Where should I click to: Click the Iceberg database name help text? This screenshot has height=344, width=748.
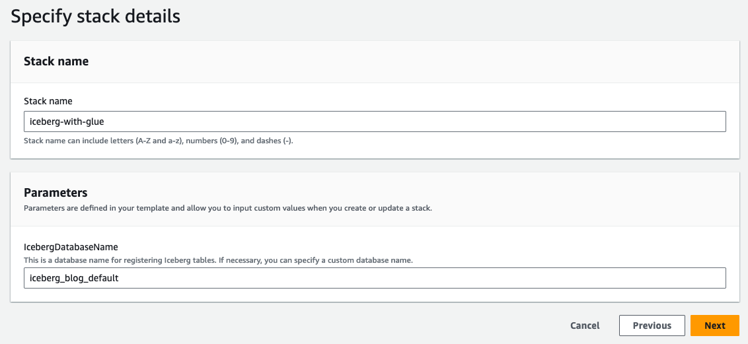218,260
